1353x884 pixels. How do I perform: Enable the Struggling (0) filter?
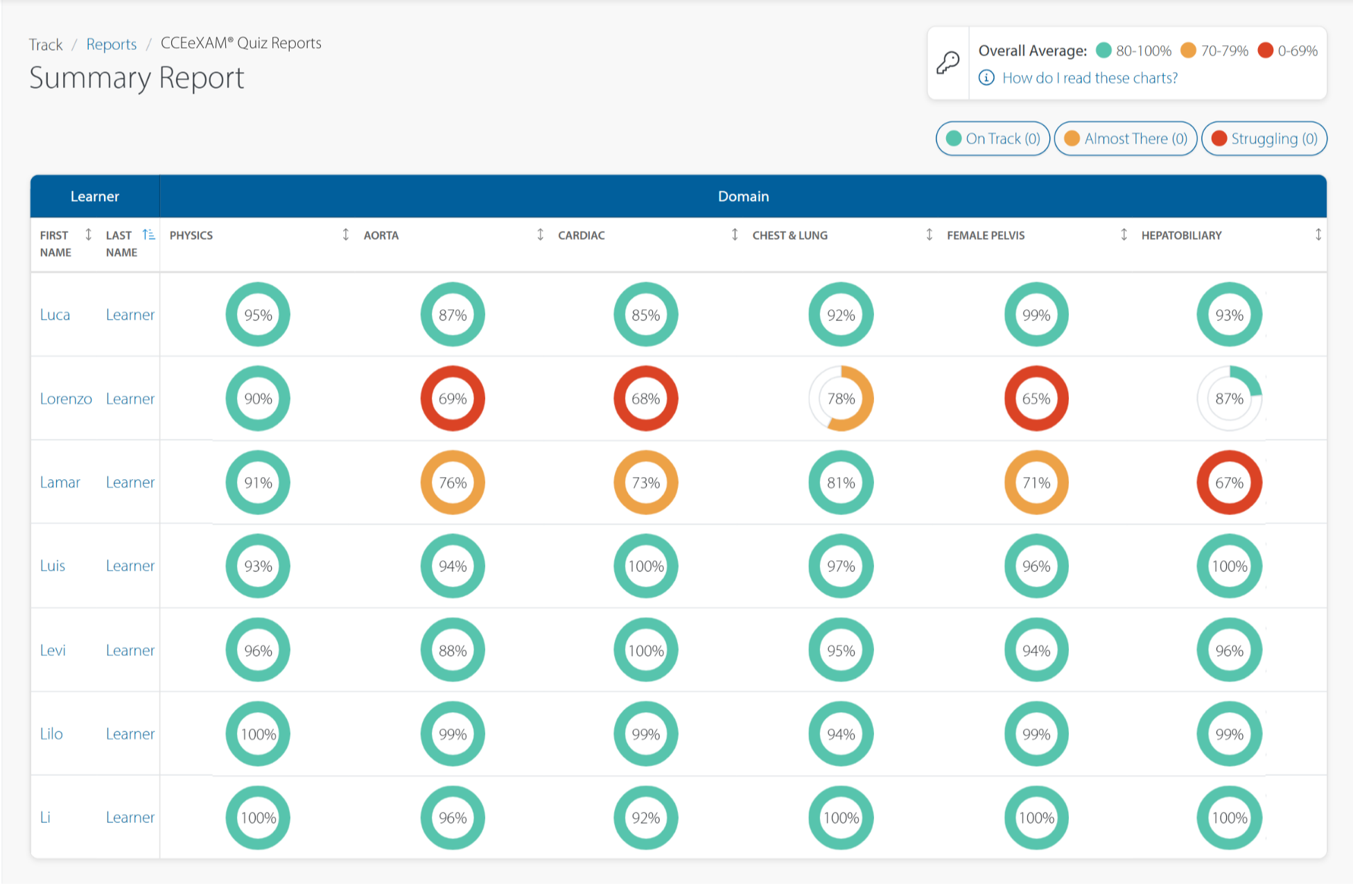click(x=1264, y=138)
